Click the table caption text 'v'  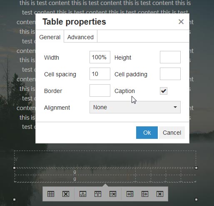[16, 159]
